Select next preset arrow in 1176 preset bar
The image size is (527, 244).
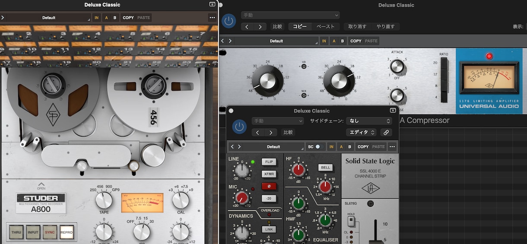(x=230, y=41)
